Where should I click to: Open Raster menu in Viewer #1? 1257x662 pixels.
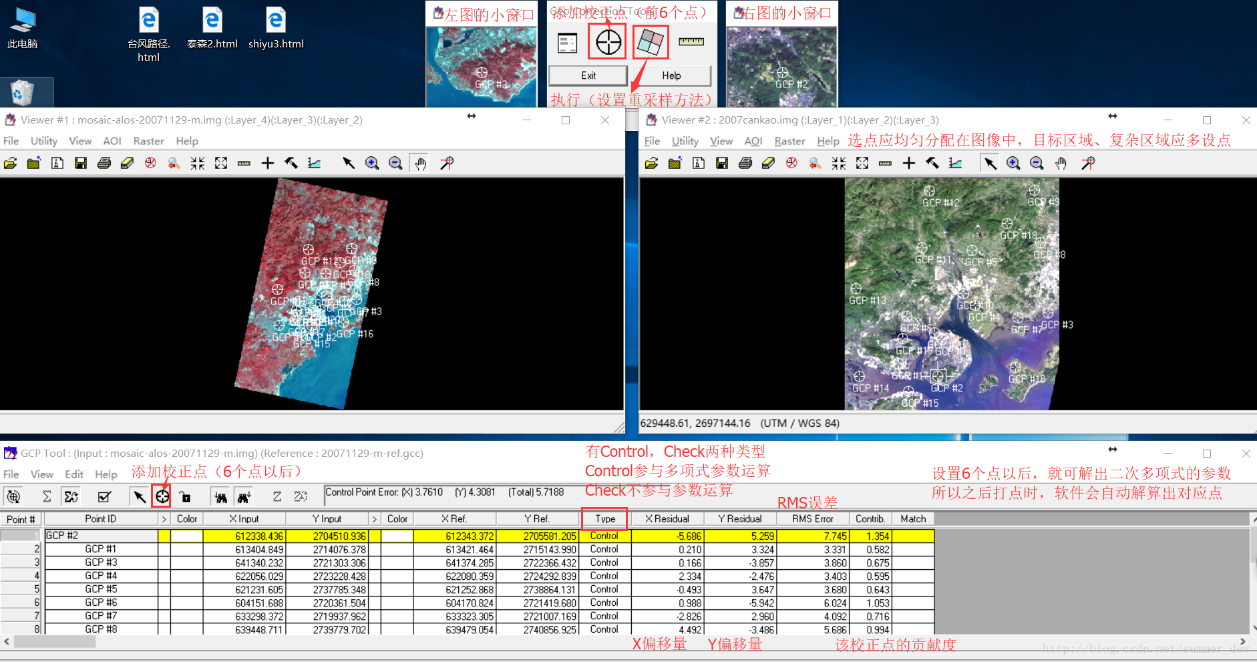[149, 141]
